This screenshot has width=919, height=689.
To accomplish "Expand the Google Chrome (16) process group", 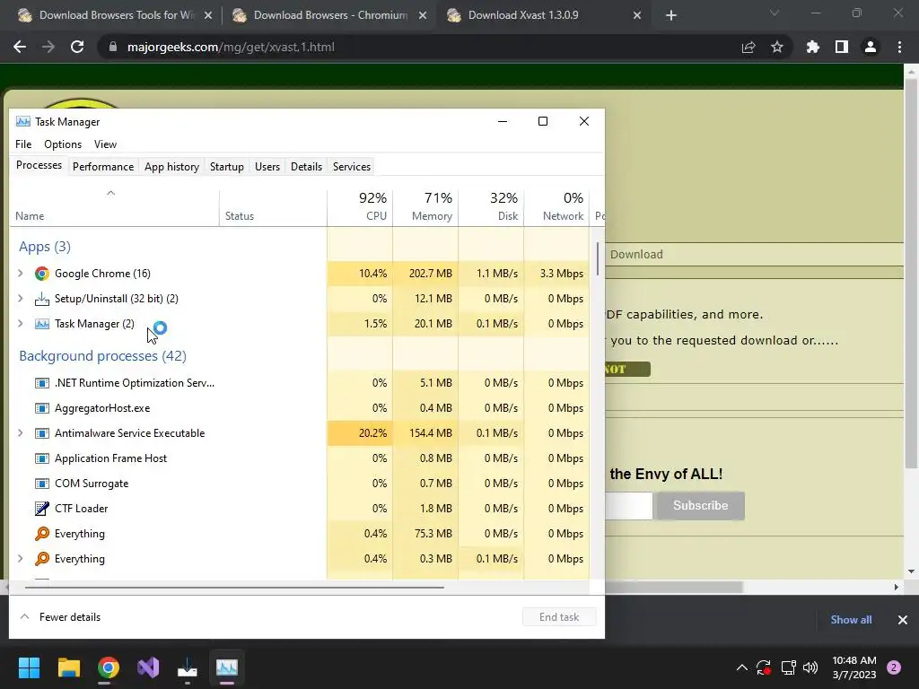I will tap(21, 274).
